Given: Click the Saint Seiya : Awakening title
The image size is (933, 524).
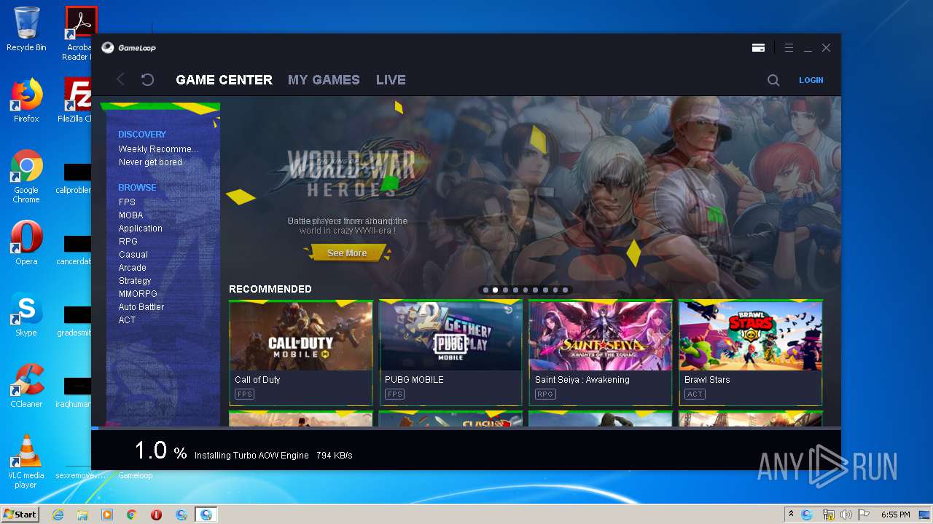Looking at the screenshot, I should pyautogui.click(x=582, y=380).
